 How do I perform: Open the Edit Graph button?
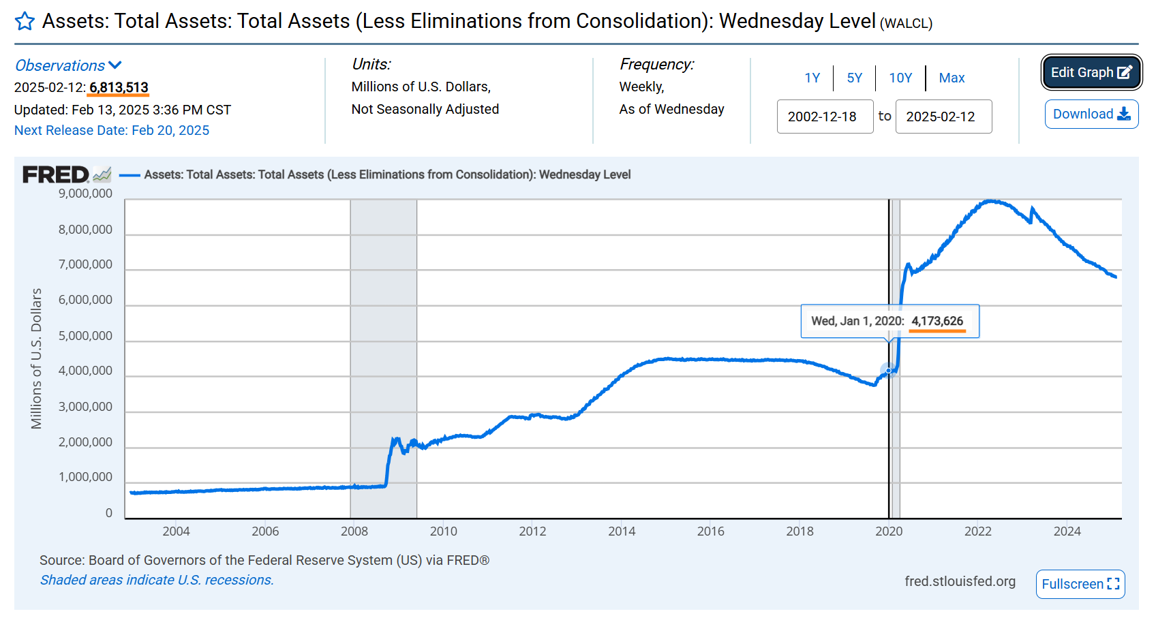[1091, 72]
